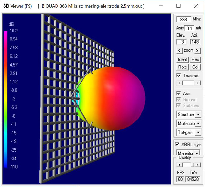Click the Axis length field showing 0.1

[189, 28]
